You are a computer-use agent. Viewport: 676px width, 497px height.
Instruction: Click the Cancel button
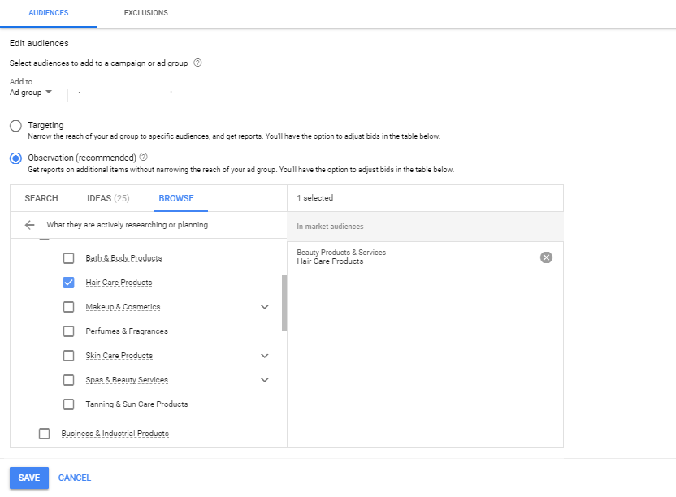[75, 478]
